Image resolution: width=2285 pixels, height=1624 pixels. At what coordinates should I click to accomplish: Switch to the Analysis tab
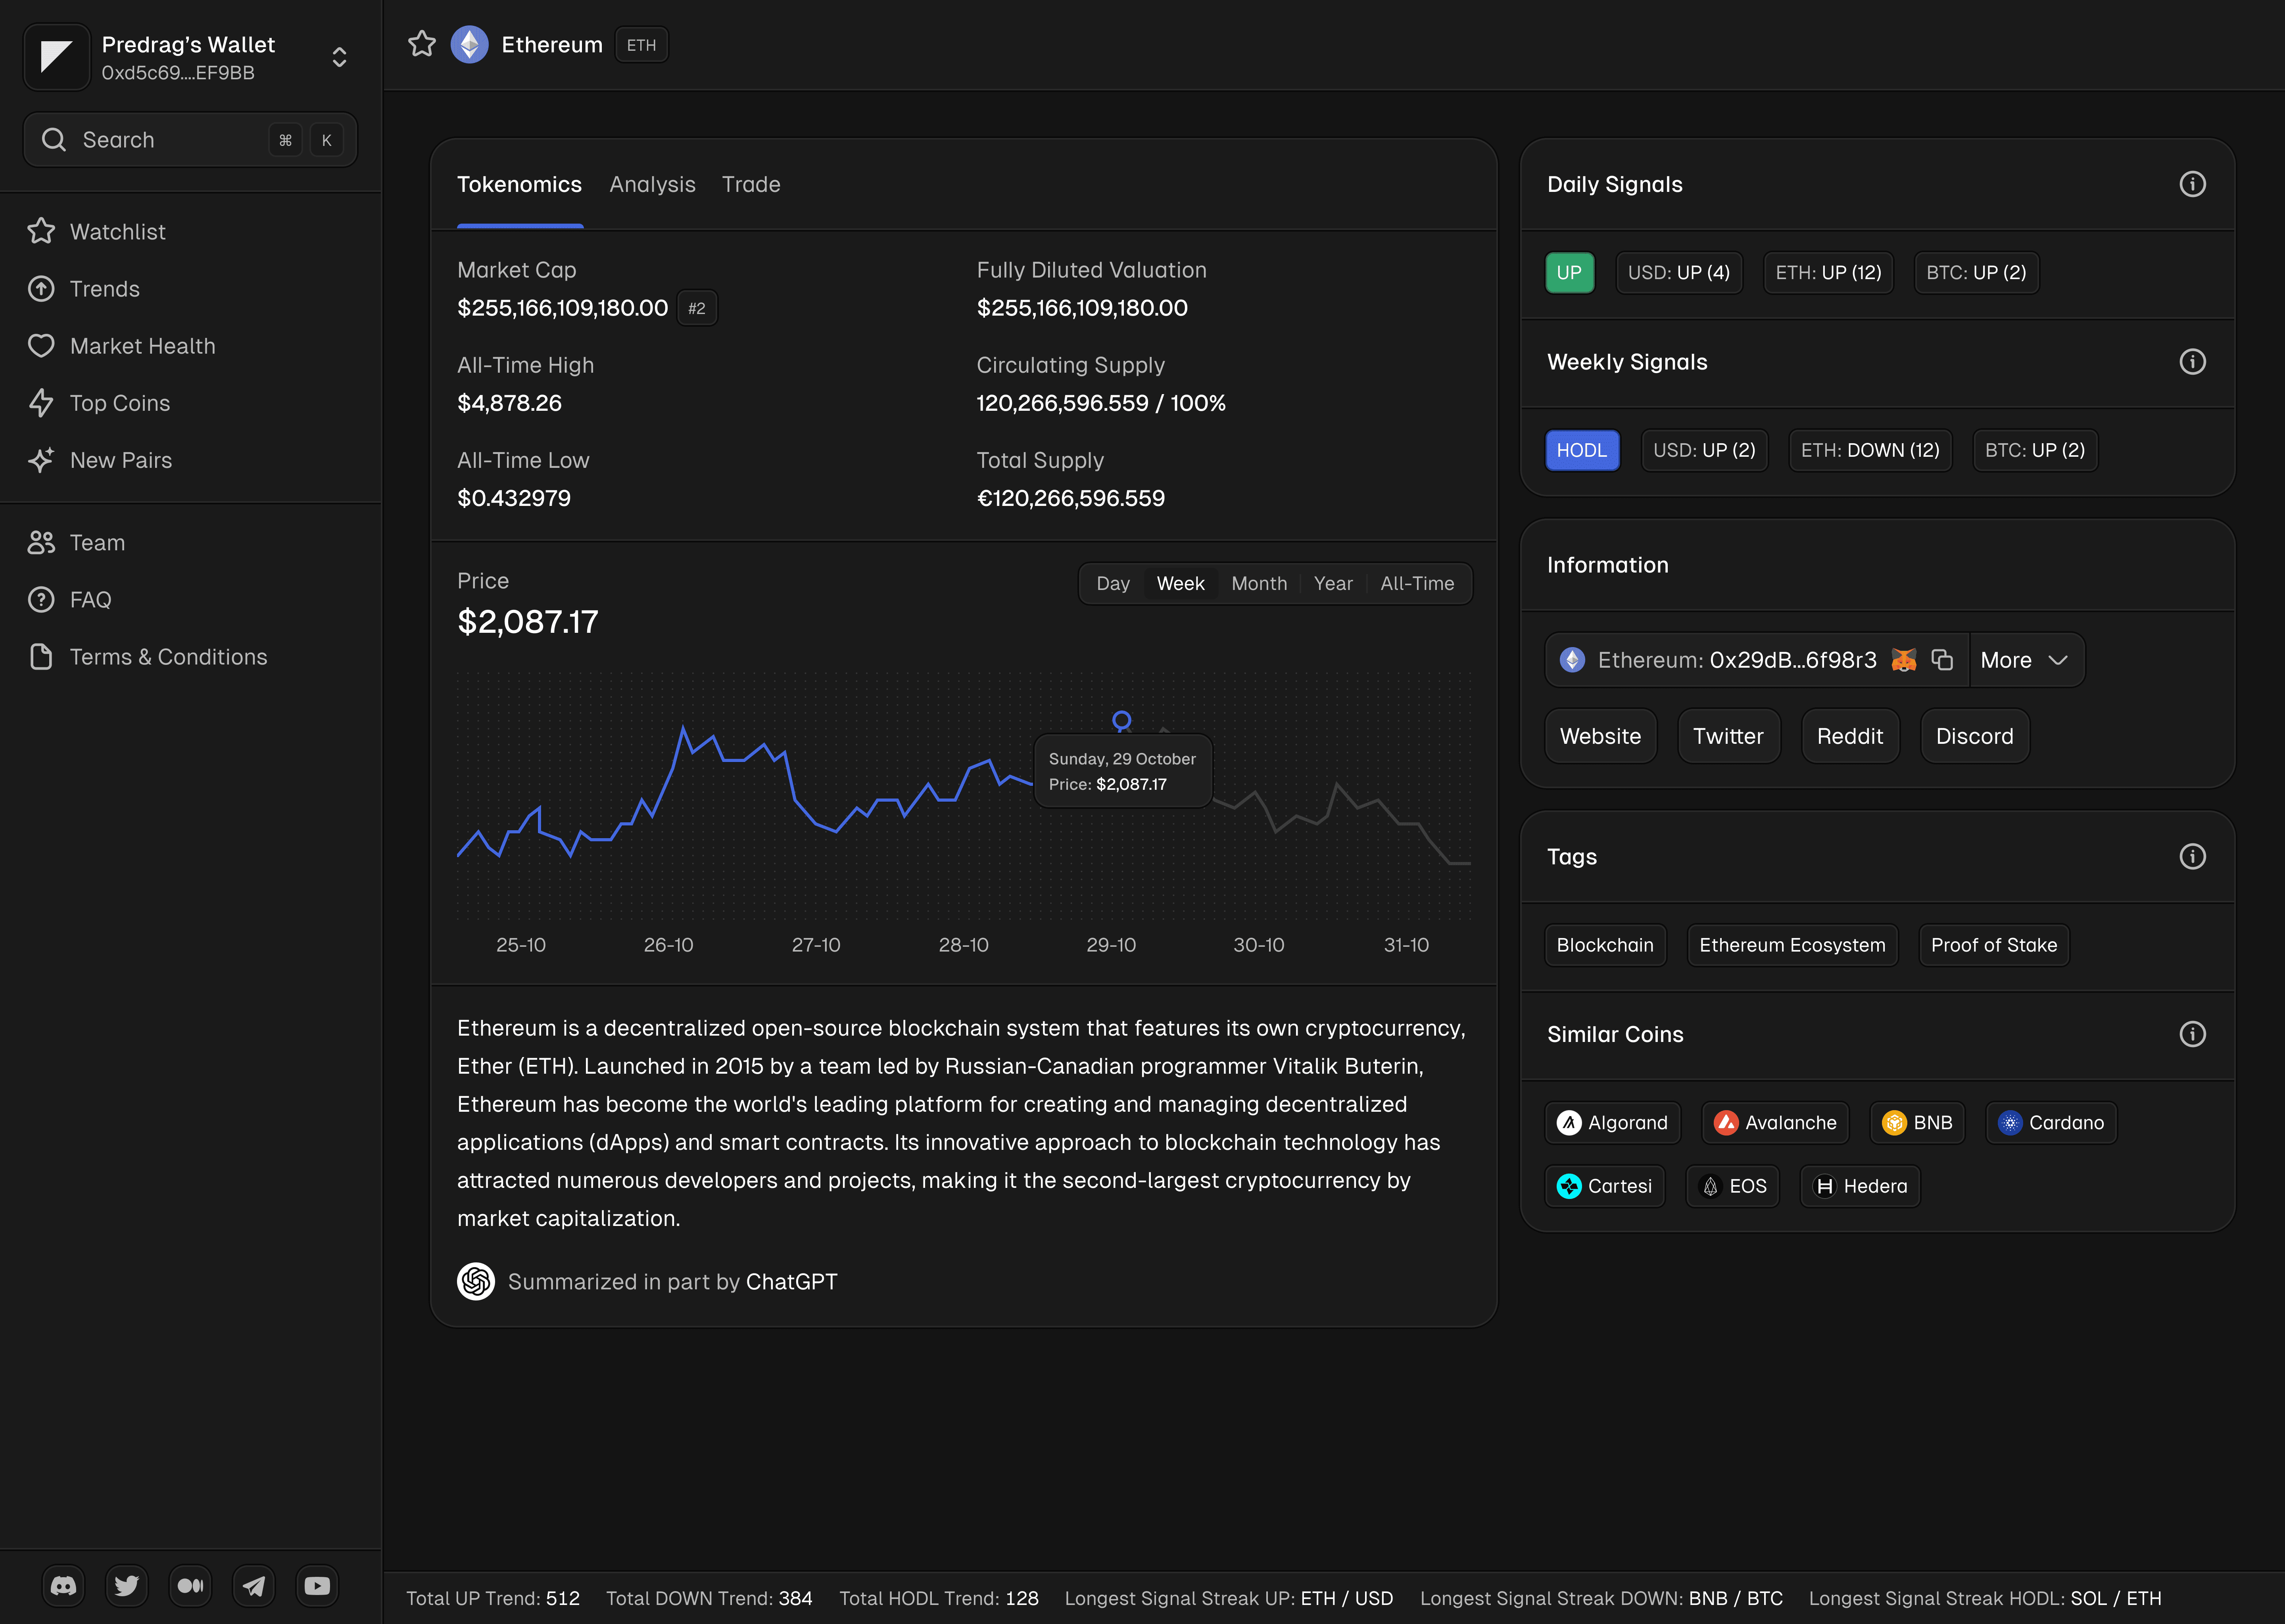652,184
